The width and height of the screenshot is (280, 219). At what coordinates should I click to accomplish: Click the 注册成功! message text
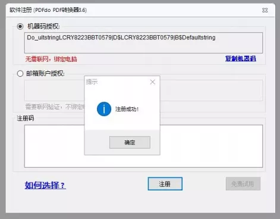pyautogui.click(x=127, y=109)
